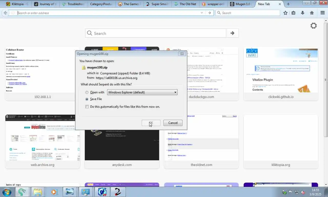Click the picture viewer taskbar icon
This screenshot has width=328, height=197.
(70, 192)
